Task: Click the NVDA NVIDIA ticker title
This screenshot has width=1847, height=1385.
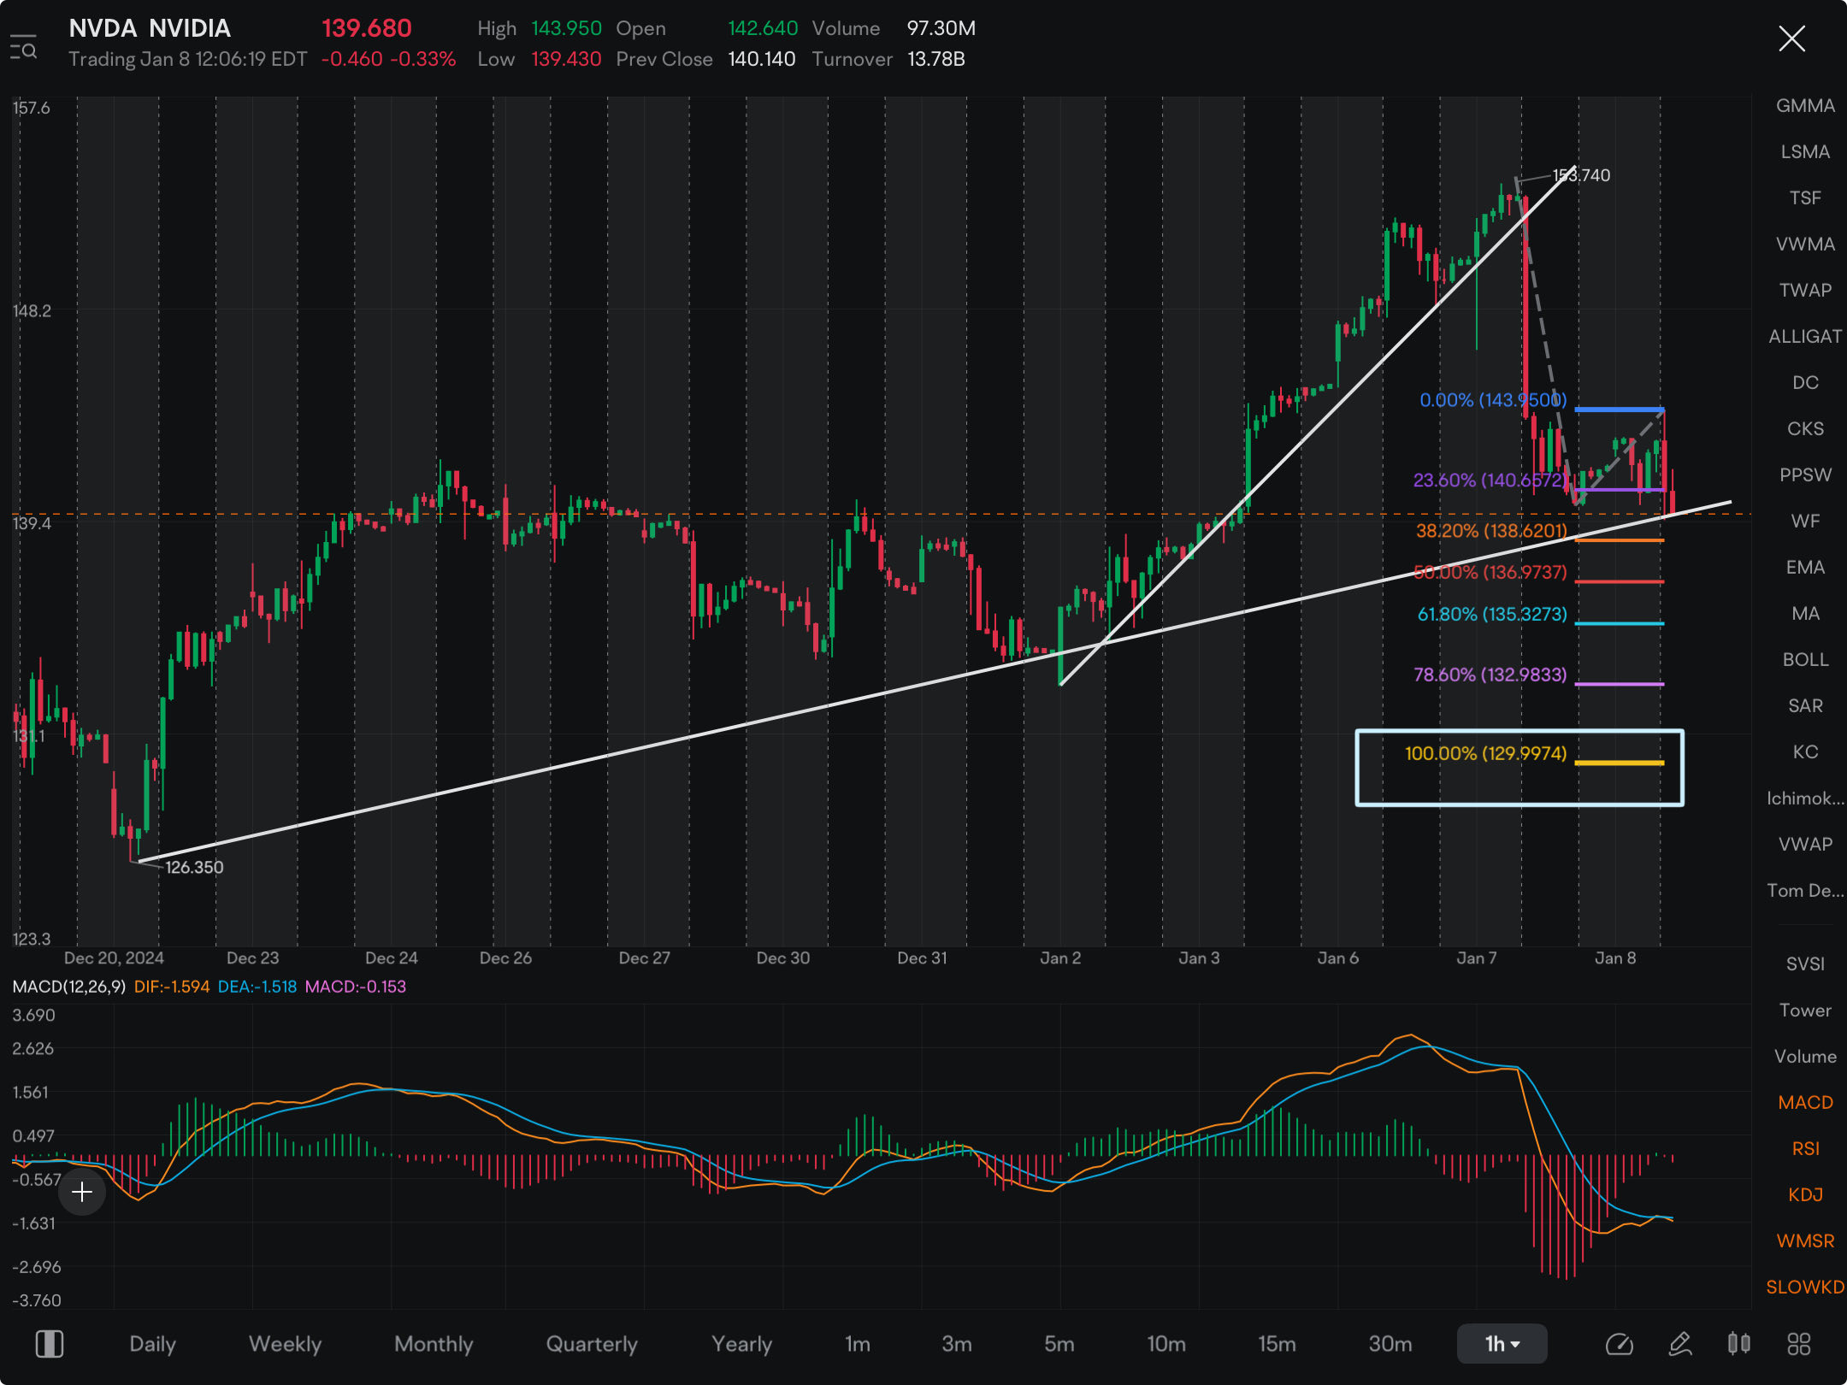Action: coord(150,28)
